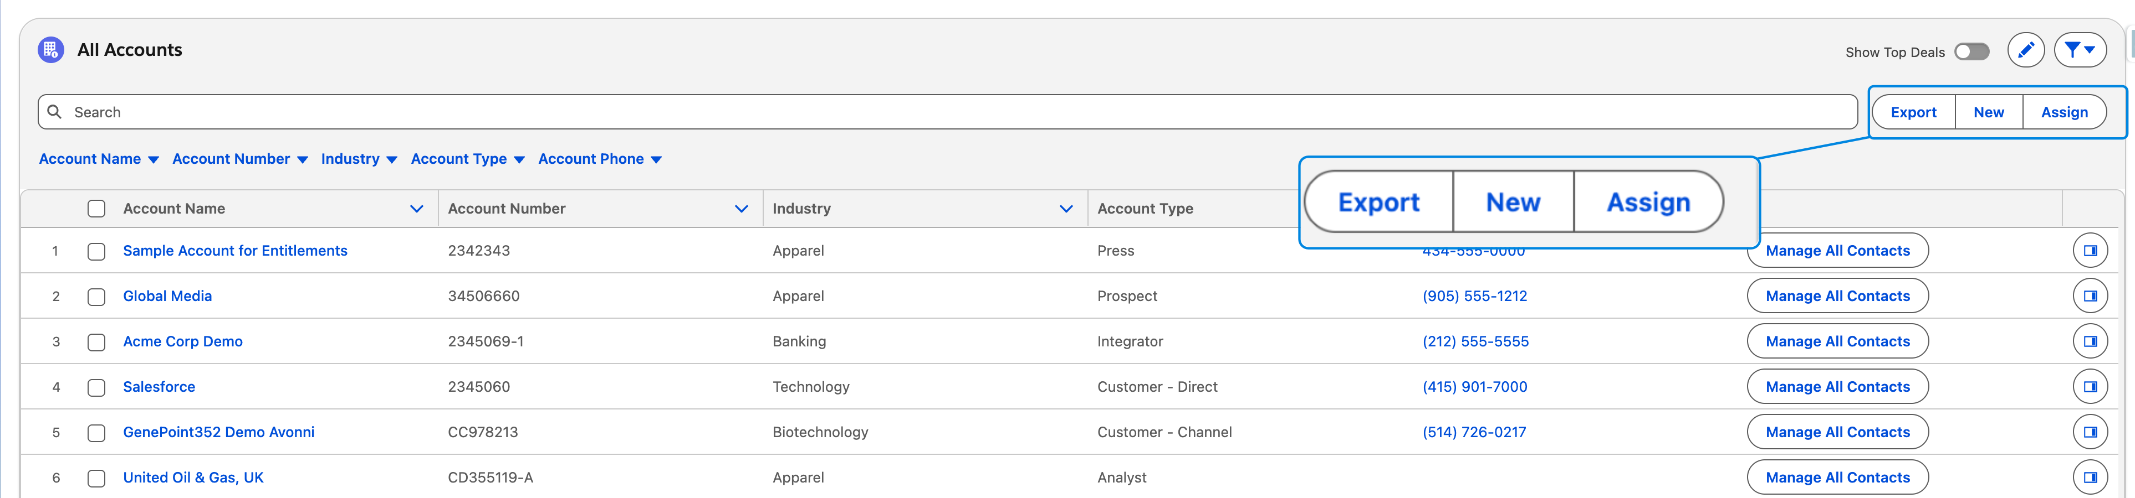
Task: Expand the Industry filter dropdown above the table
Action: [x=359, y=159]
